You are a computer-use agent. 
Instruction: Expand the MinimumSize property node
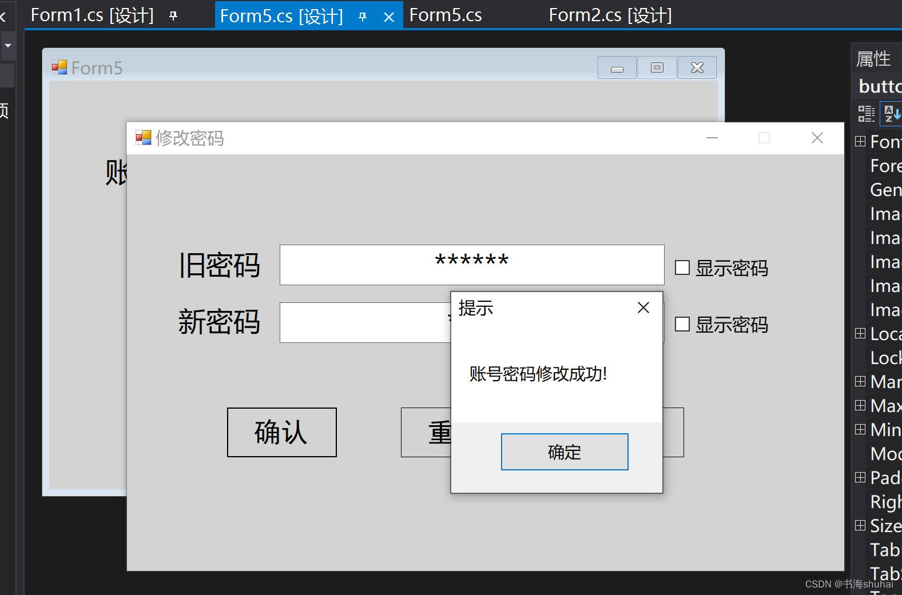coord(860,429)
